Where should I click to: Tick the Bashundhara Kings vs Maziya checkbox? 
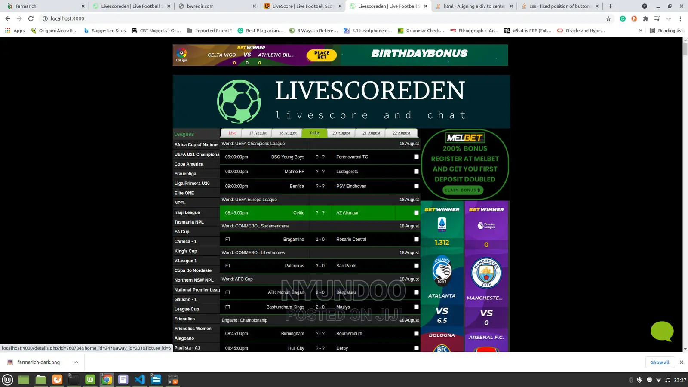pyautogui.click(x=416, y=307)
